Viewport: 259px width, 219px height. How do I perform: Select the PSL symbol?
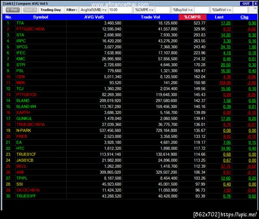pyautogui.click(x=20, y=71)
